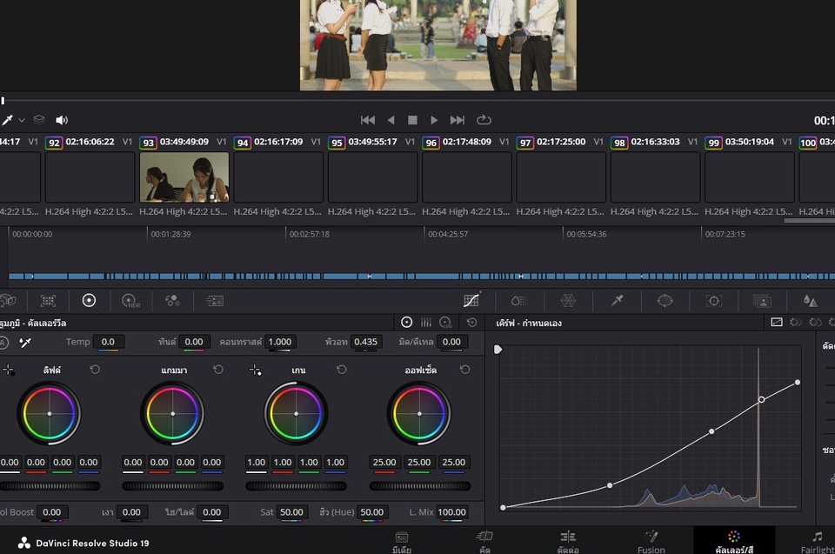Screen dimensions: 835x554
Task: Click the Gamma master wheel slider
Action: [173, 486]
